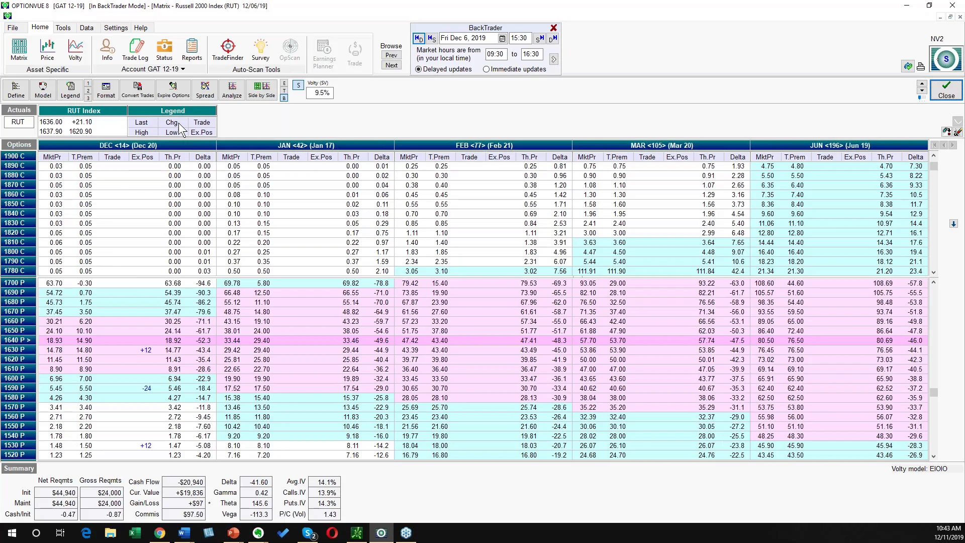Open the Format options

[106, 90]
